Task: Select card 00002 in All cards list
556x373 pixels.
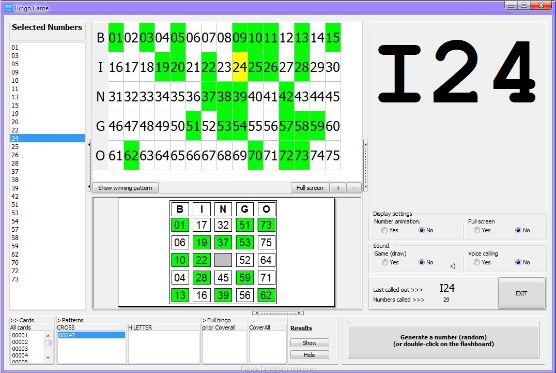Action: (x=20, y=342)
